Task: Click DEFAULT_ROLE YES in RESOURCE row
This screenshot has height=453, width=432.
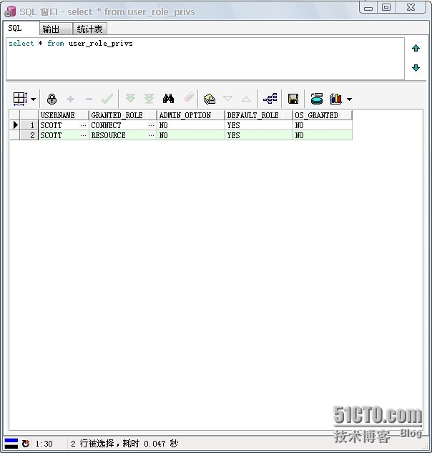Action: click(x=259, y=135)
